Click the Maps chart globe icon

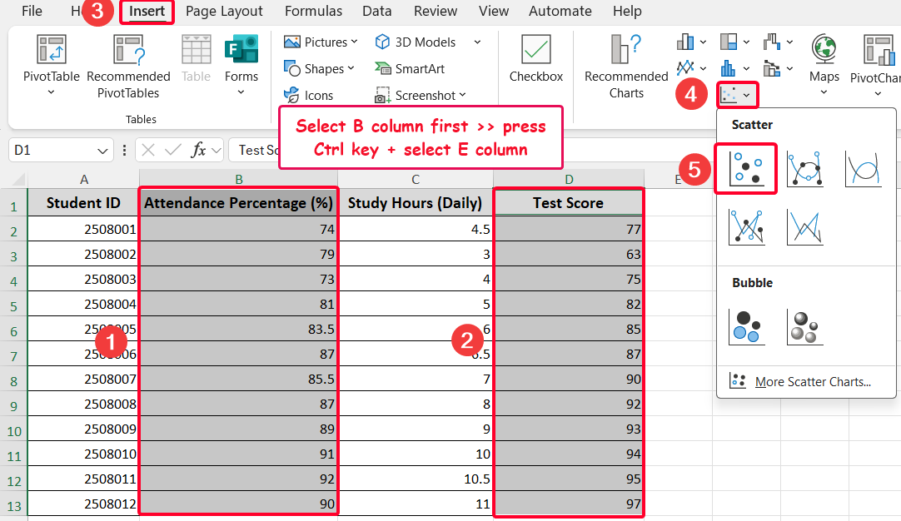point(824,49)
